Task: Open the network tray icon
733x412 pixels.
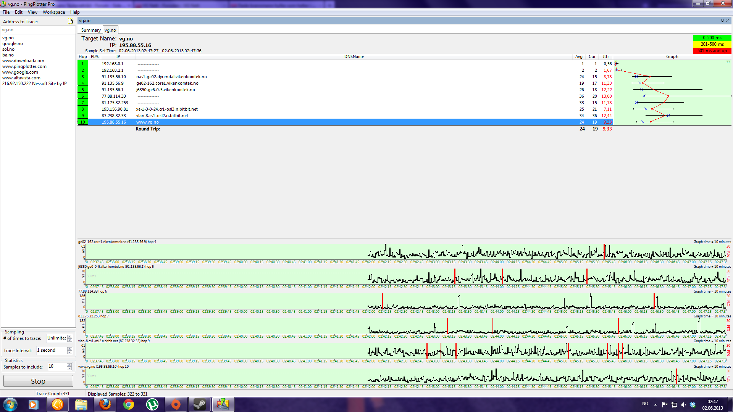Action: point(674,405)
